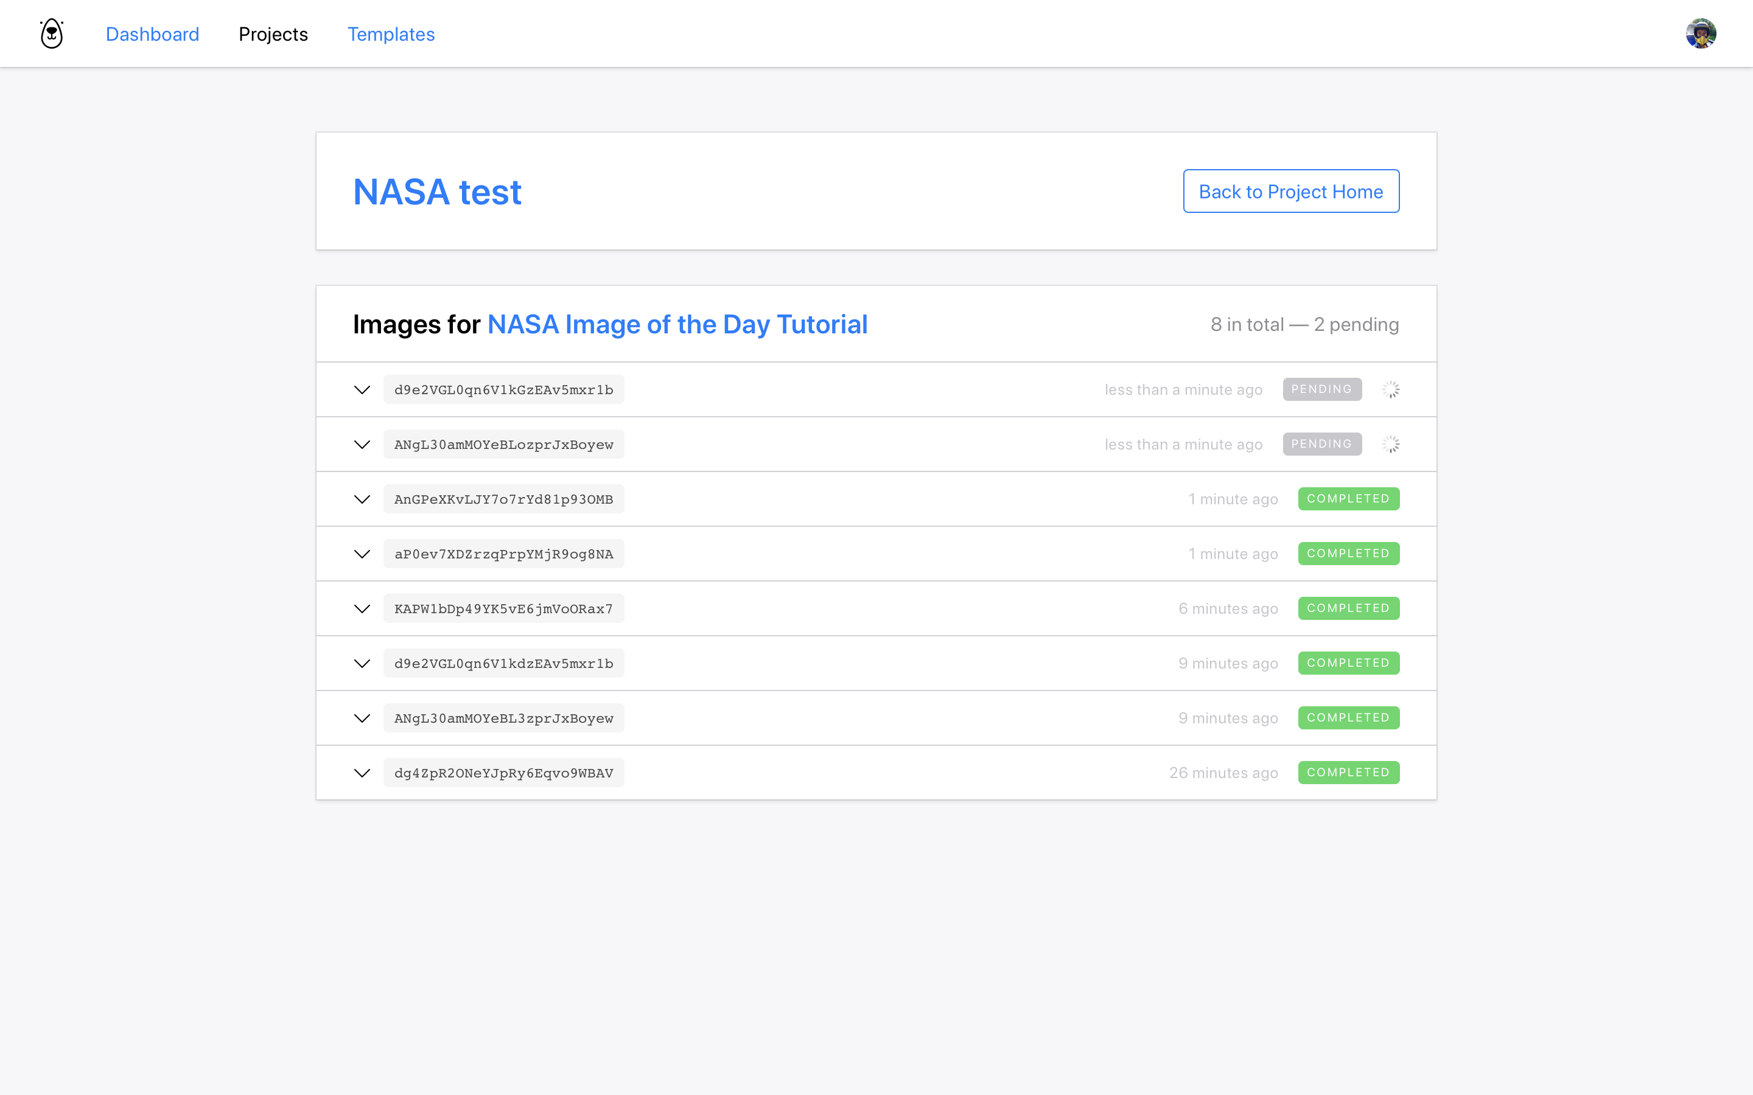Click spinner icon for ANgL30amMOYeBLozprJxBoyew
The image size is (1753, 1095).
[1390, 445]
